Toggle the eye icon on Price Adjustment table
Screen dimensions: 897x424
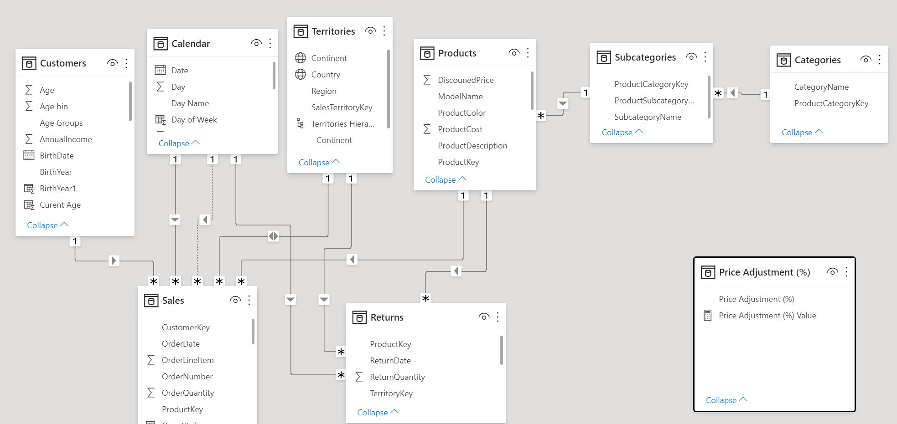tap(832, 271)
